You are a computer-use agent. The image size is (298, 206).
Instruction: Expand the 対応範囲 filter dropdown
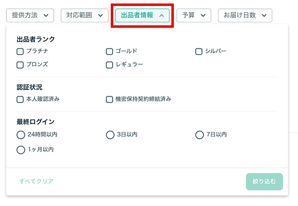[84, 15]
